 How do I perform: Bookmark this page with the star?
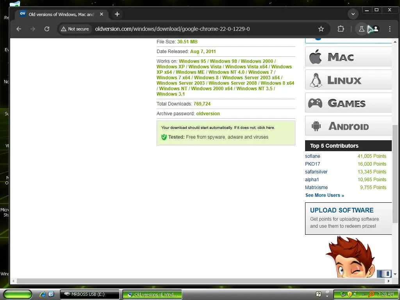click(x=321, y=29)
